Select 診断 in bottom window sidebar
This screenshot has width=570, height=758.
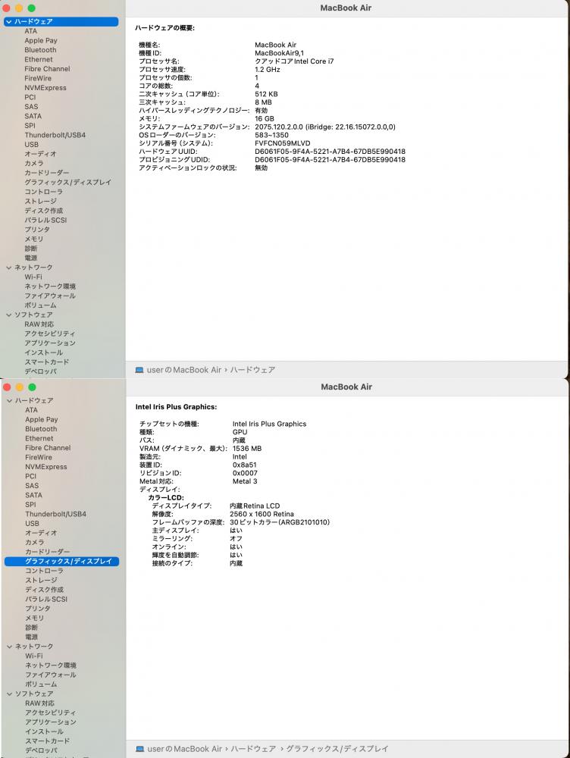(x=31, y=628)
